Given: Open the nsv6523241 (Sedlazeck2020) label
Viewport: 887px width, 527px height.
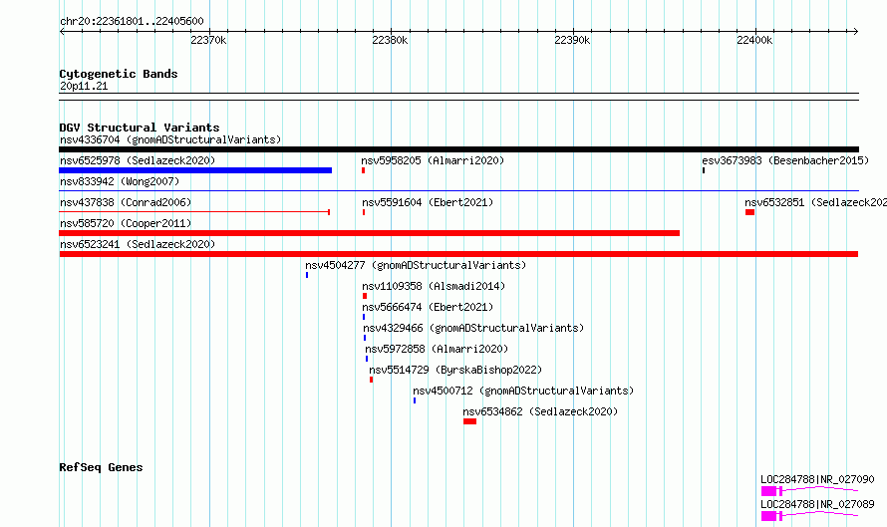Looking at the screenshot, I should pos(138,244).
